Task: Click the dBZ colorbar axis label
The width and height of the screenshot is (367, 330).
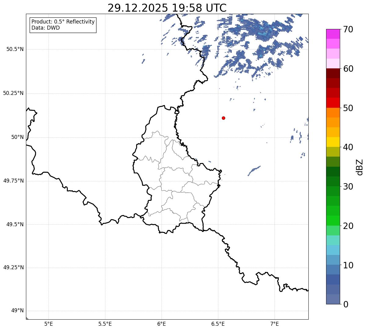Action: [x=360, y=167]
